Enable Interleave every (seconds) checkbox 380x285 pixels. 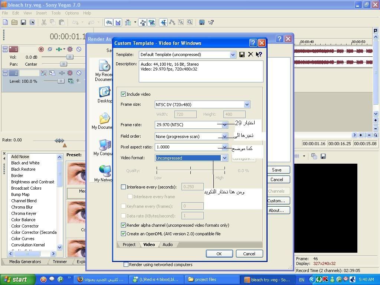coord(124,187)
